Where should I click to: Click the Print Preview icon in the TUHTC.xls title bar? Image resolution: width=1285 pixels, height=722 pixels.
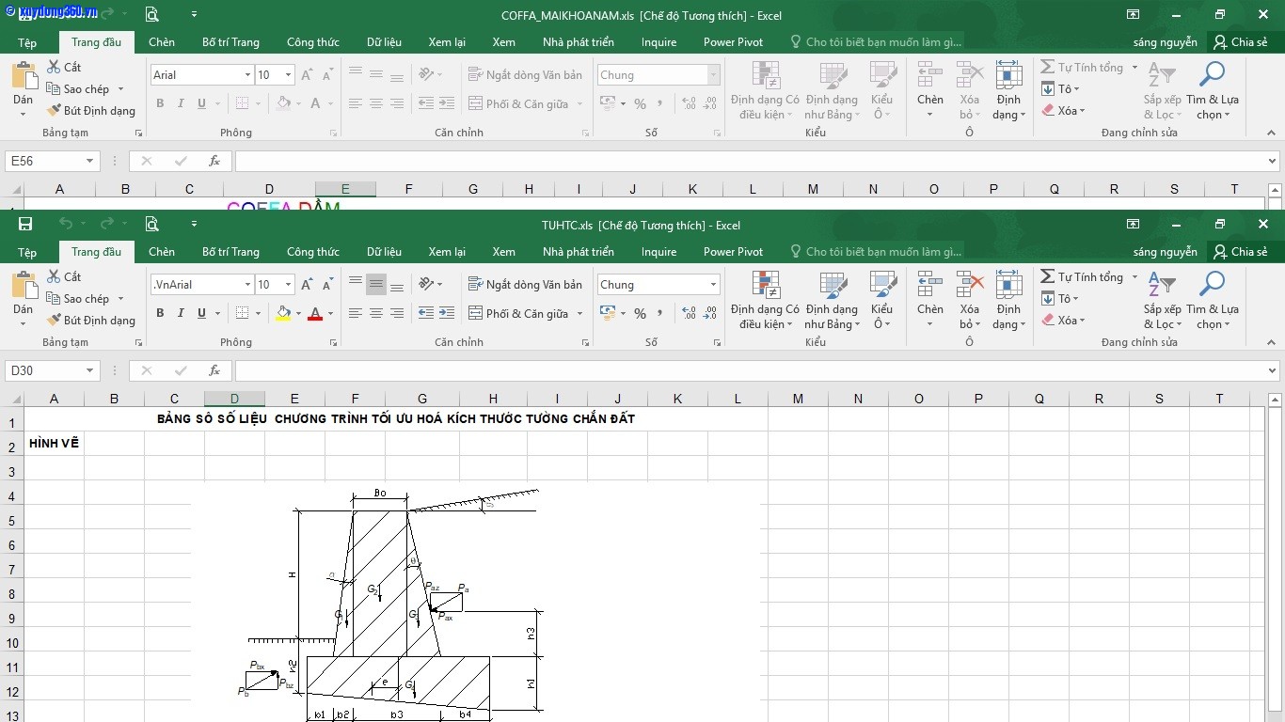point(152,225)
